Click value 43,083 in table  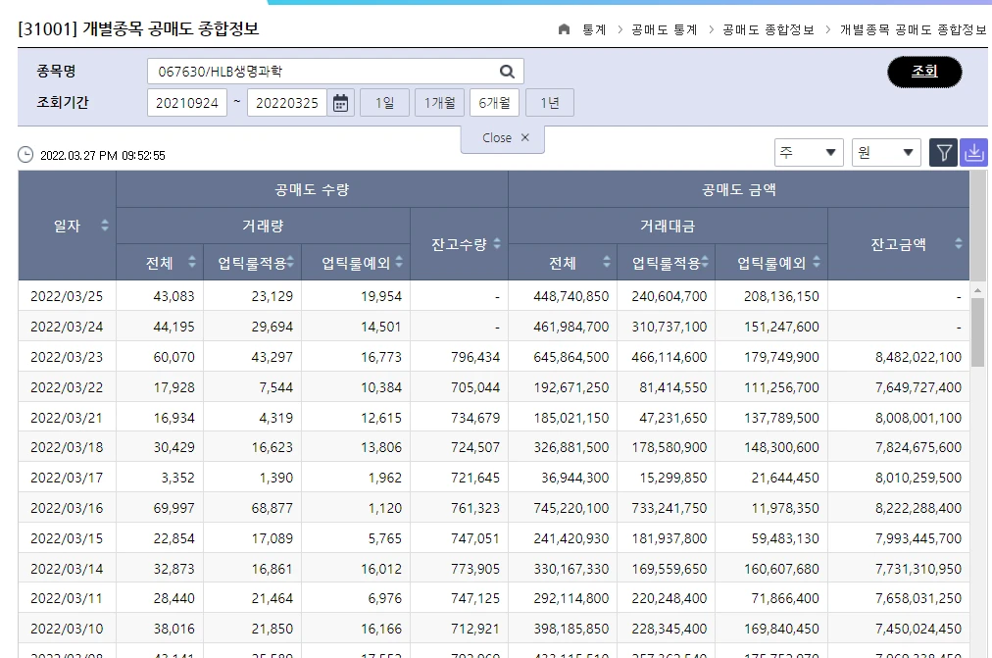[x=174, y=296]
